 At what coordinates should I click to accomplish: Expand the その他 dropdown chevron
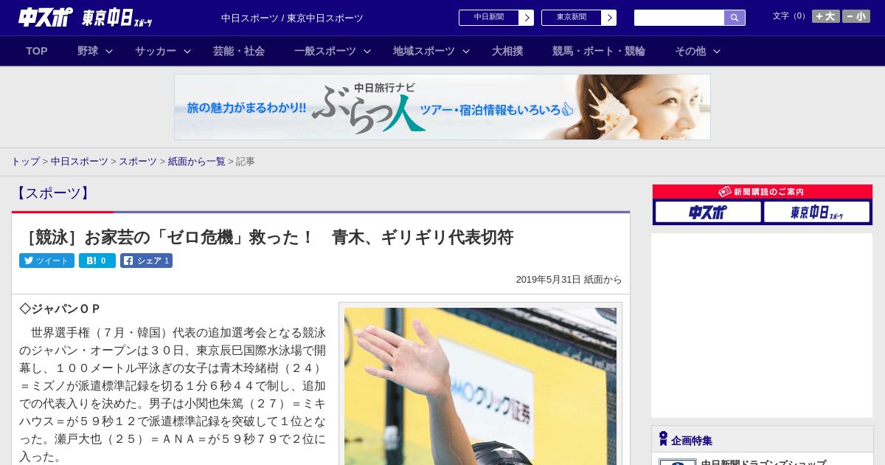tap(717, 51)
